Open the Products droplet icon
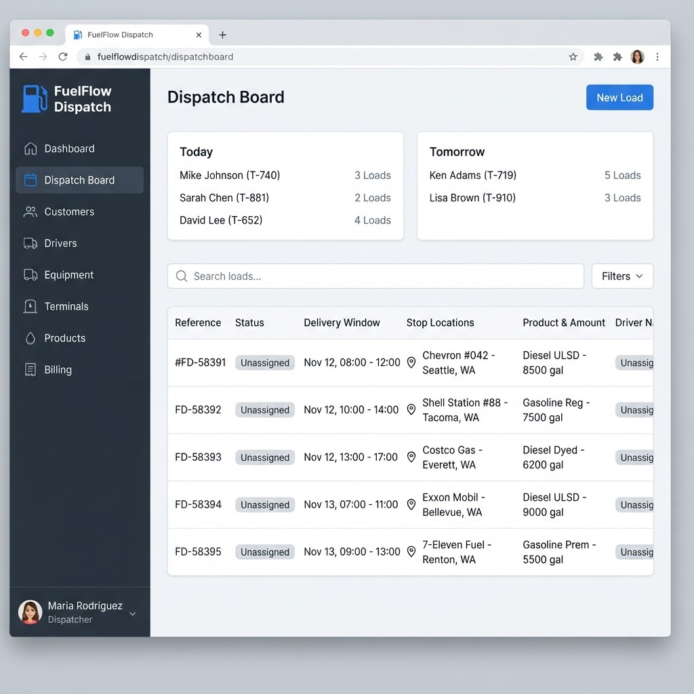 (30, 338)
